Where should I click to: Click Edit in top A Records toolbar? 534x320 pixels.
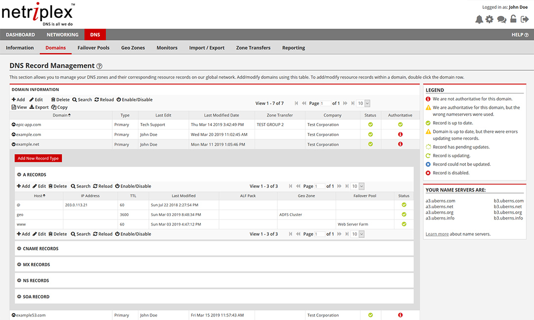[39, 186]
